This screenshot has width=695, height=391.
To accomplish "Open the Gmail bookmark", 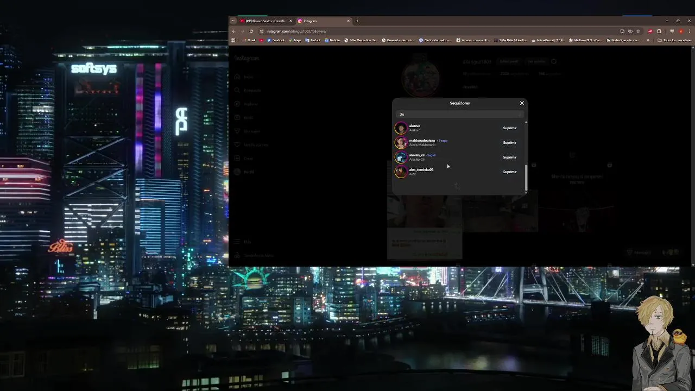I will coord(249,40).
